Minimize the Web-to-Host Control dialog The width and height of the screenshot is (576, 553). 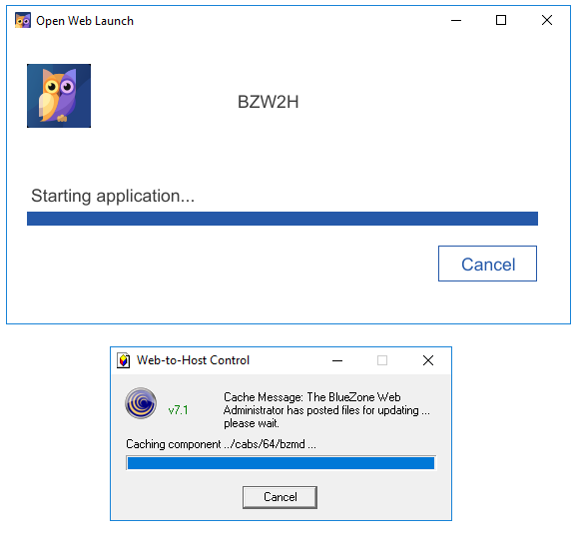tap(337, 360)
